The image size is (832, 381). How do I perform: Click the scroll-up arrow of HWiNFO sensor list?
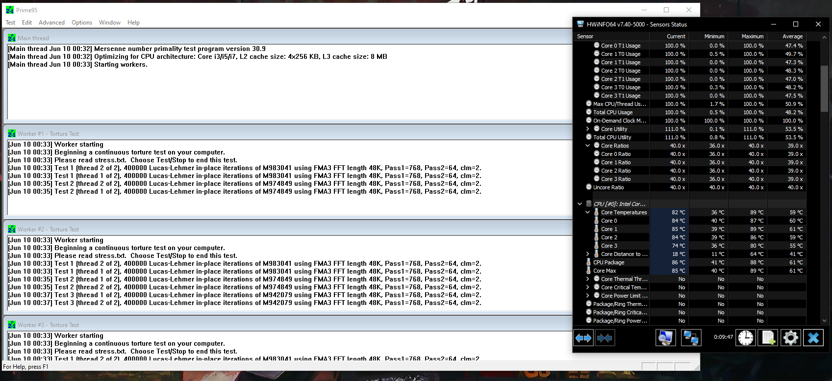point(824,36)
